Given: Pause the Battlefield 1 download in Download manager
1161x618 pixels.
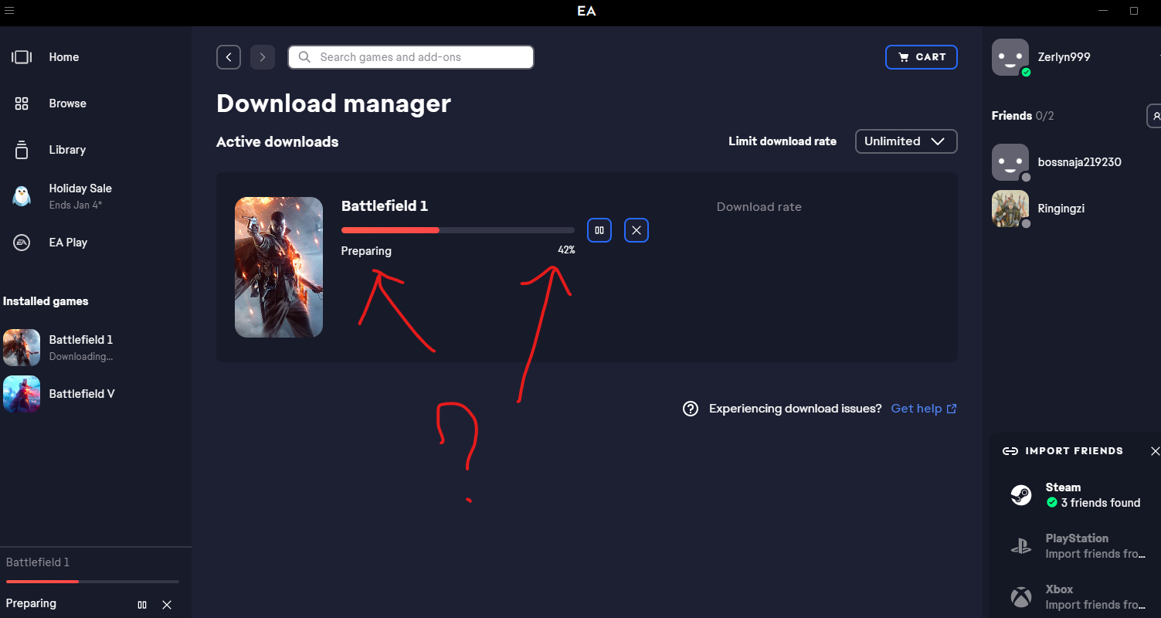Looking at the screenshot, I should (599, 230).
